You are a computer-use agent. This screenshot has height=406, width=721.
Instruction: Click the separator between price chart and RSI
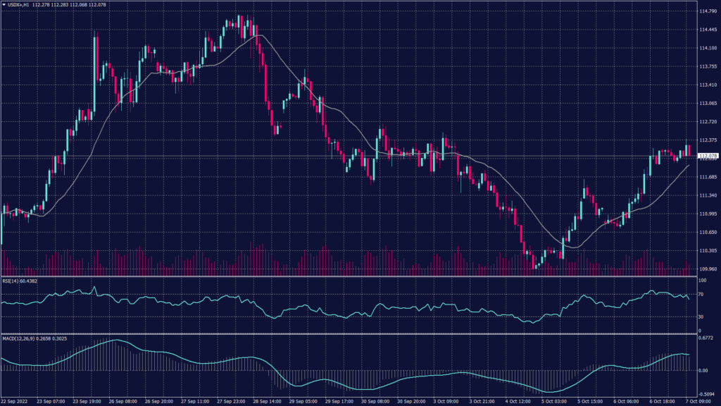[352, 276]
